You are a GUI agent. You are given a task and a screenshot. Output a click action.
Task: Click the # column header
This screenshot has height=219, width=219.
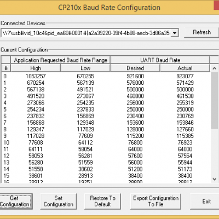(6, 68)
